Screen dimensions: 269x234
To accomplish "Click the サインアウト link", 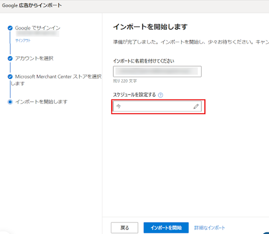I will click(x=23, y=40).
